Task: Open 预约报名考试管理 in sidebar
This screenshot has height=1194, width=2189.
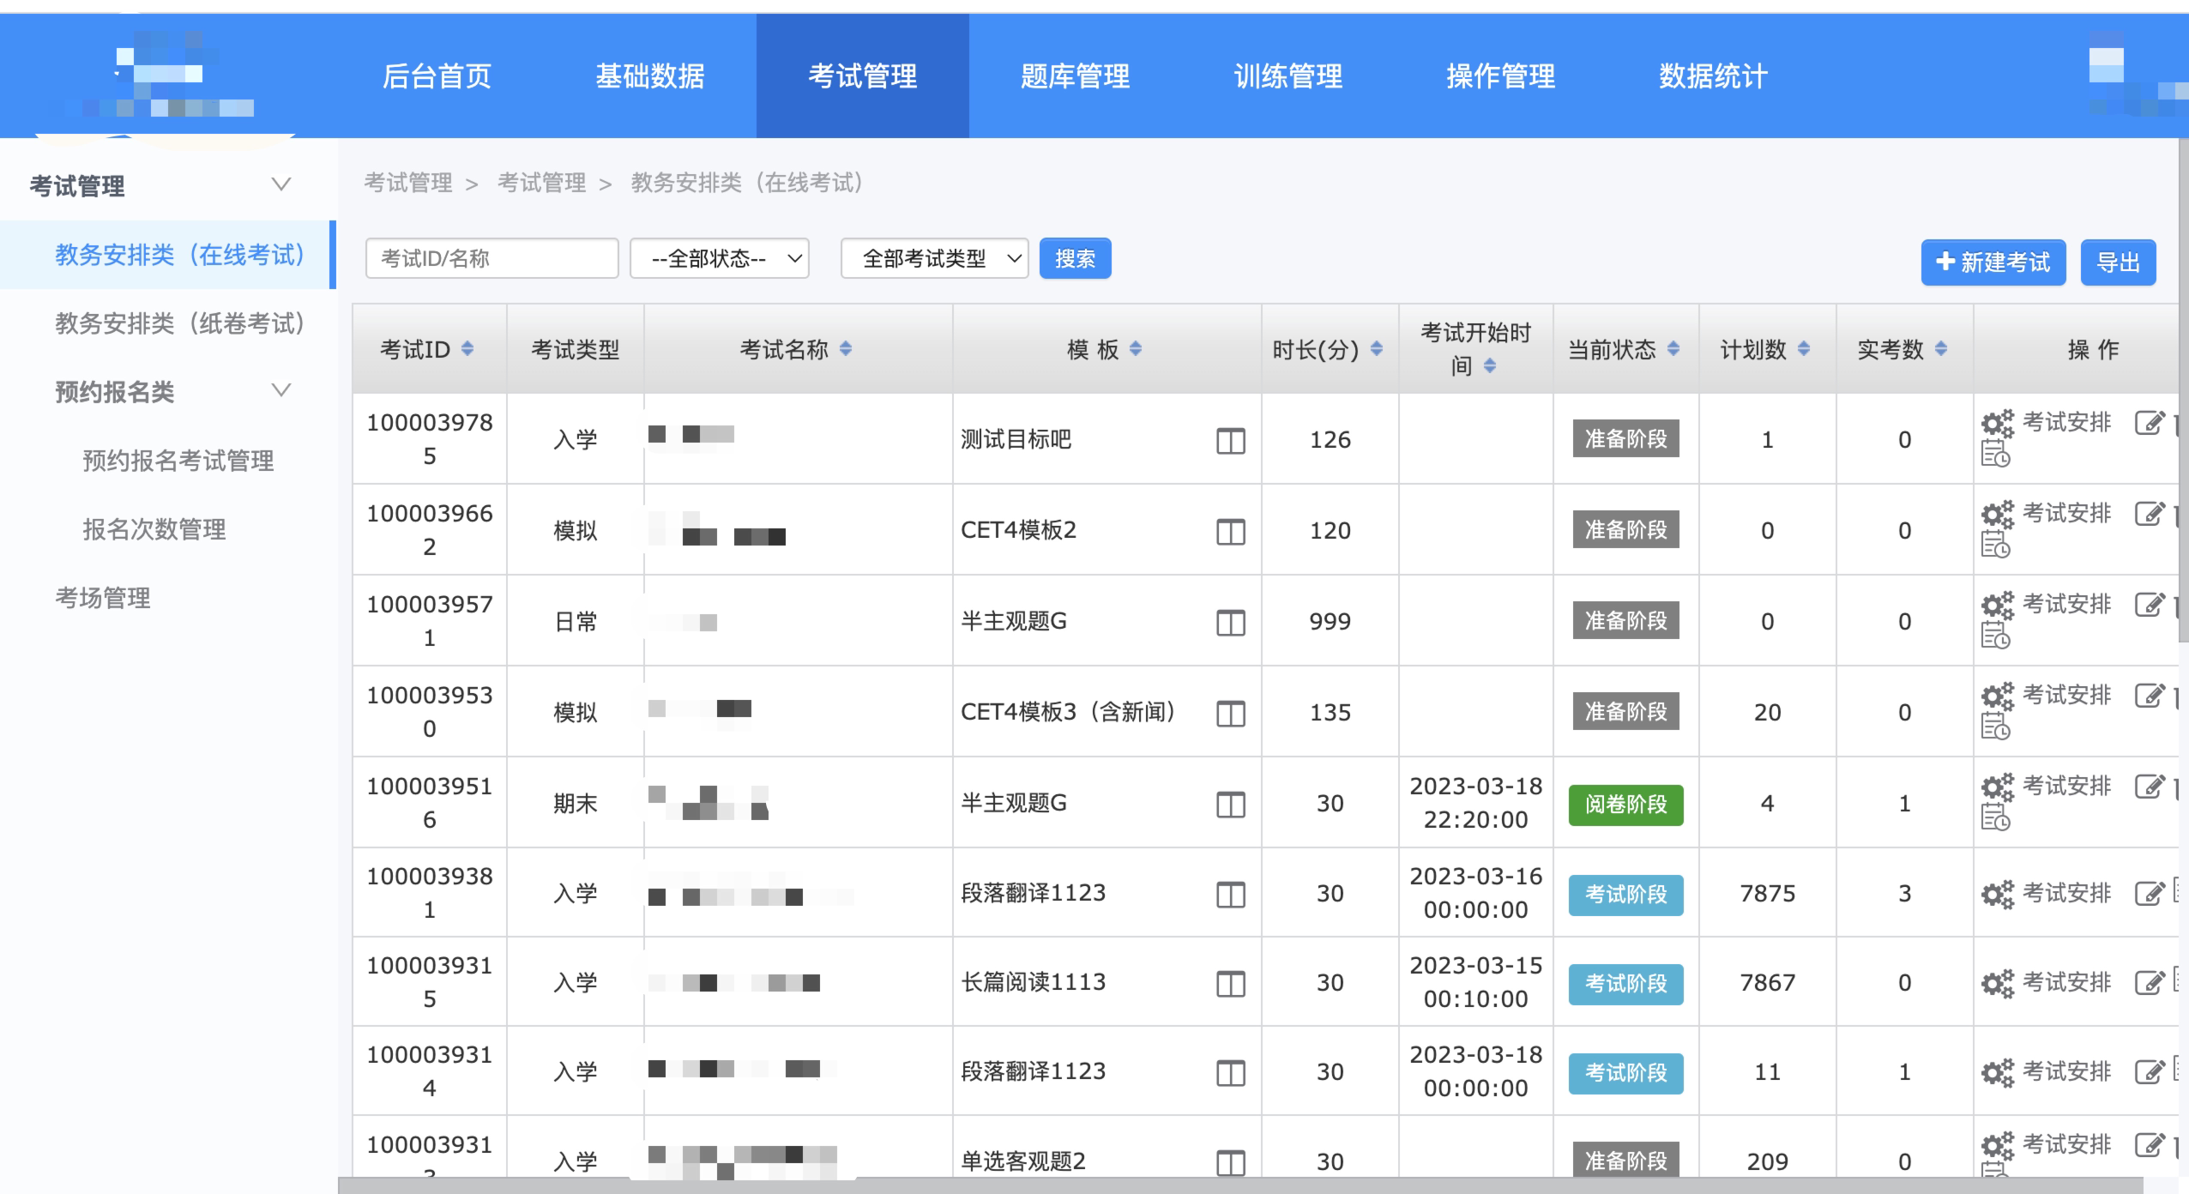Action: (178, 461)
